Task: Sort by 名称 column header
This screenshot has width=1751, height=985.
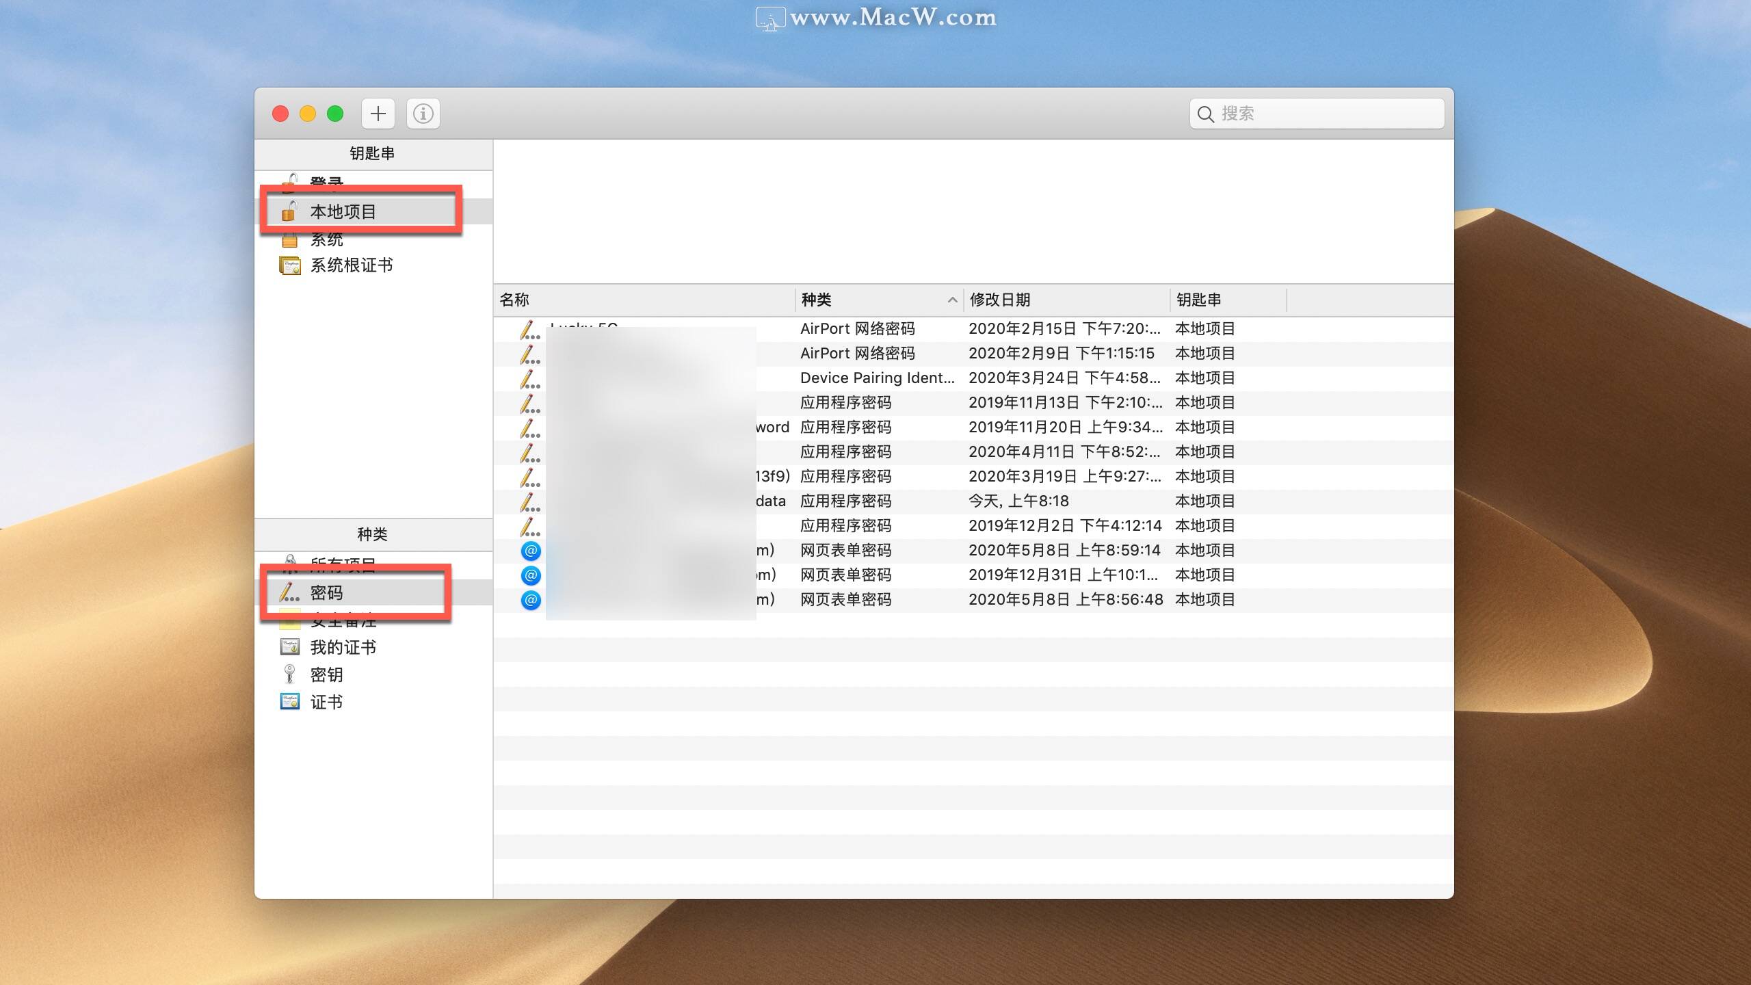Action: (x=514, y=300)
